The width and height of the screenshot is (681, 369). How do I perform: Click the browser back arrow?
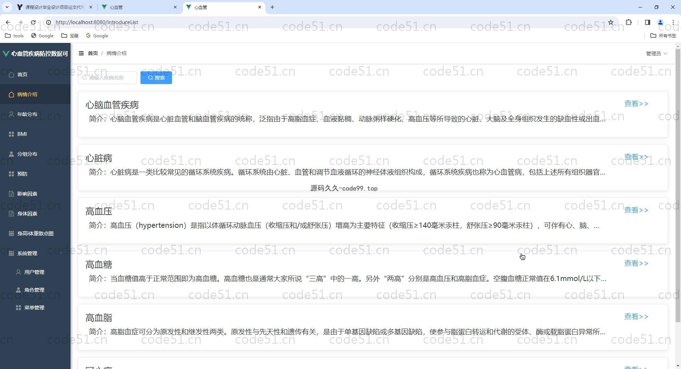[8, 22]
